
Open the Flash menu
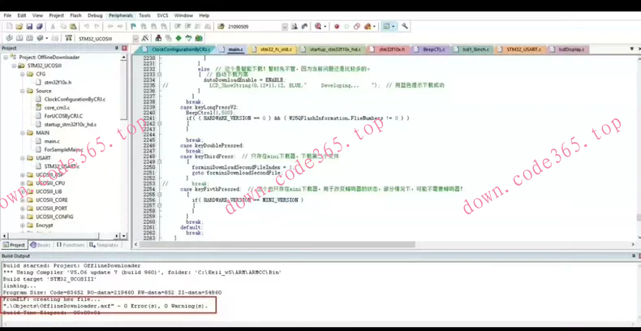click(x=75, y=15)
